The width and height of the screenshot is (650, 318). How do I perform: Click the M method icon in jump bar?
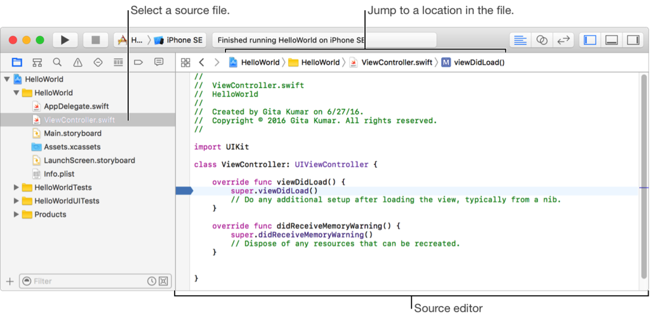coord(446,63)
